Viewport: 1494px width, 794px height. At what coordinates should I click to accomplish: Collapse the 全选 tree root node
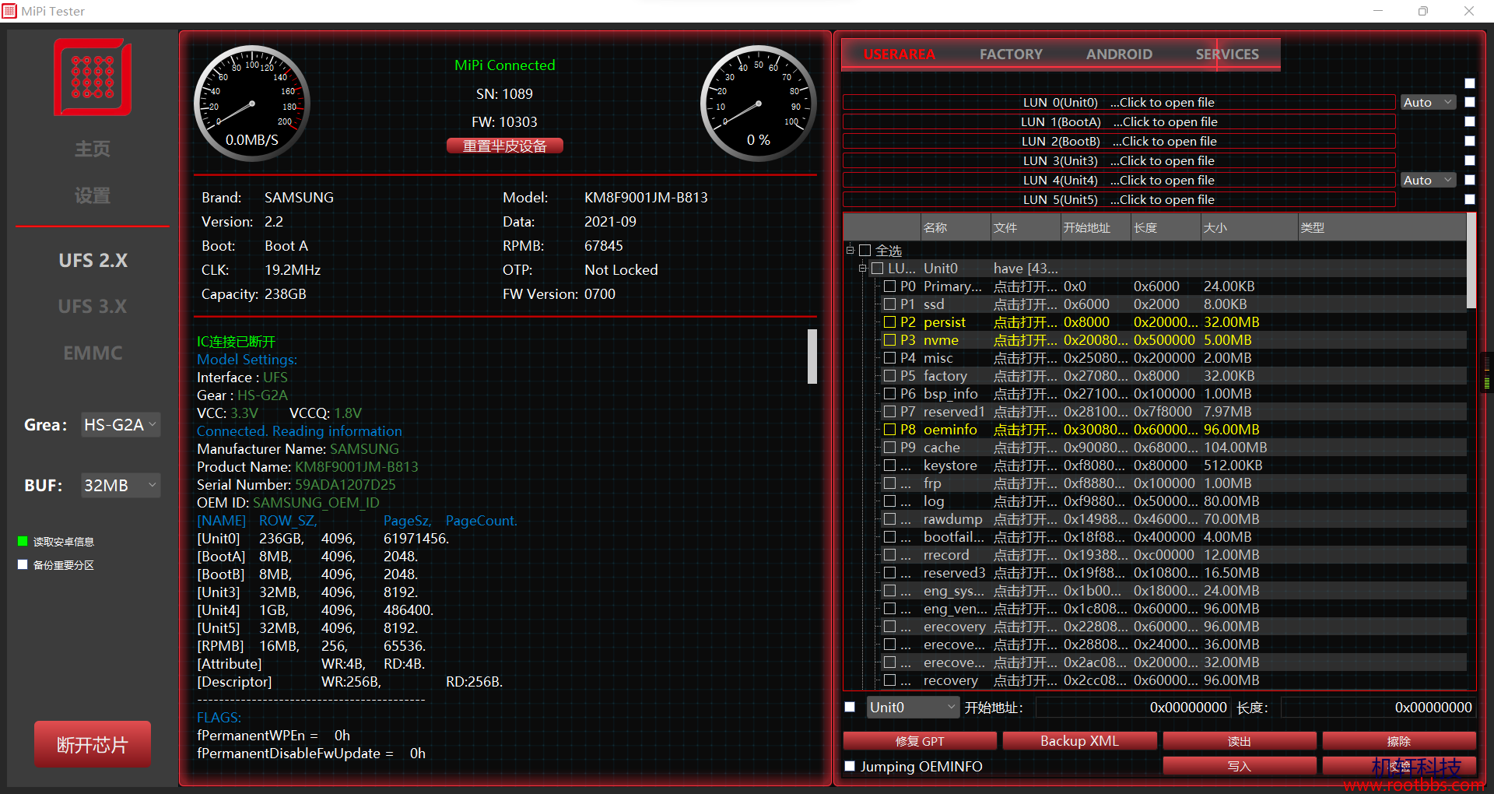click(850, 250)
